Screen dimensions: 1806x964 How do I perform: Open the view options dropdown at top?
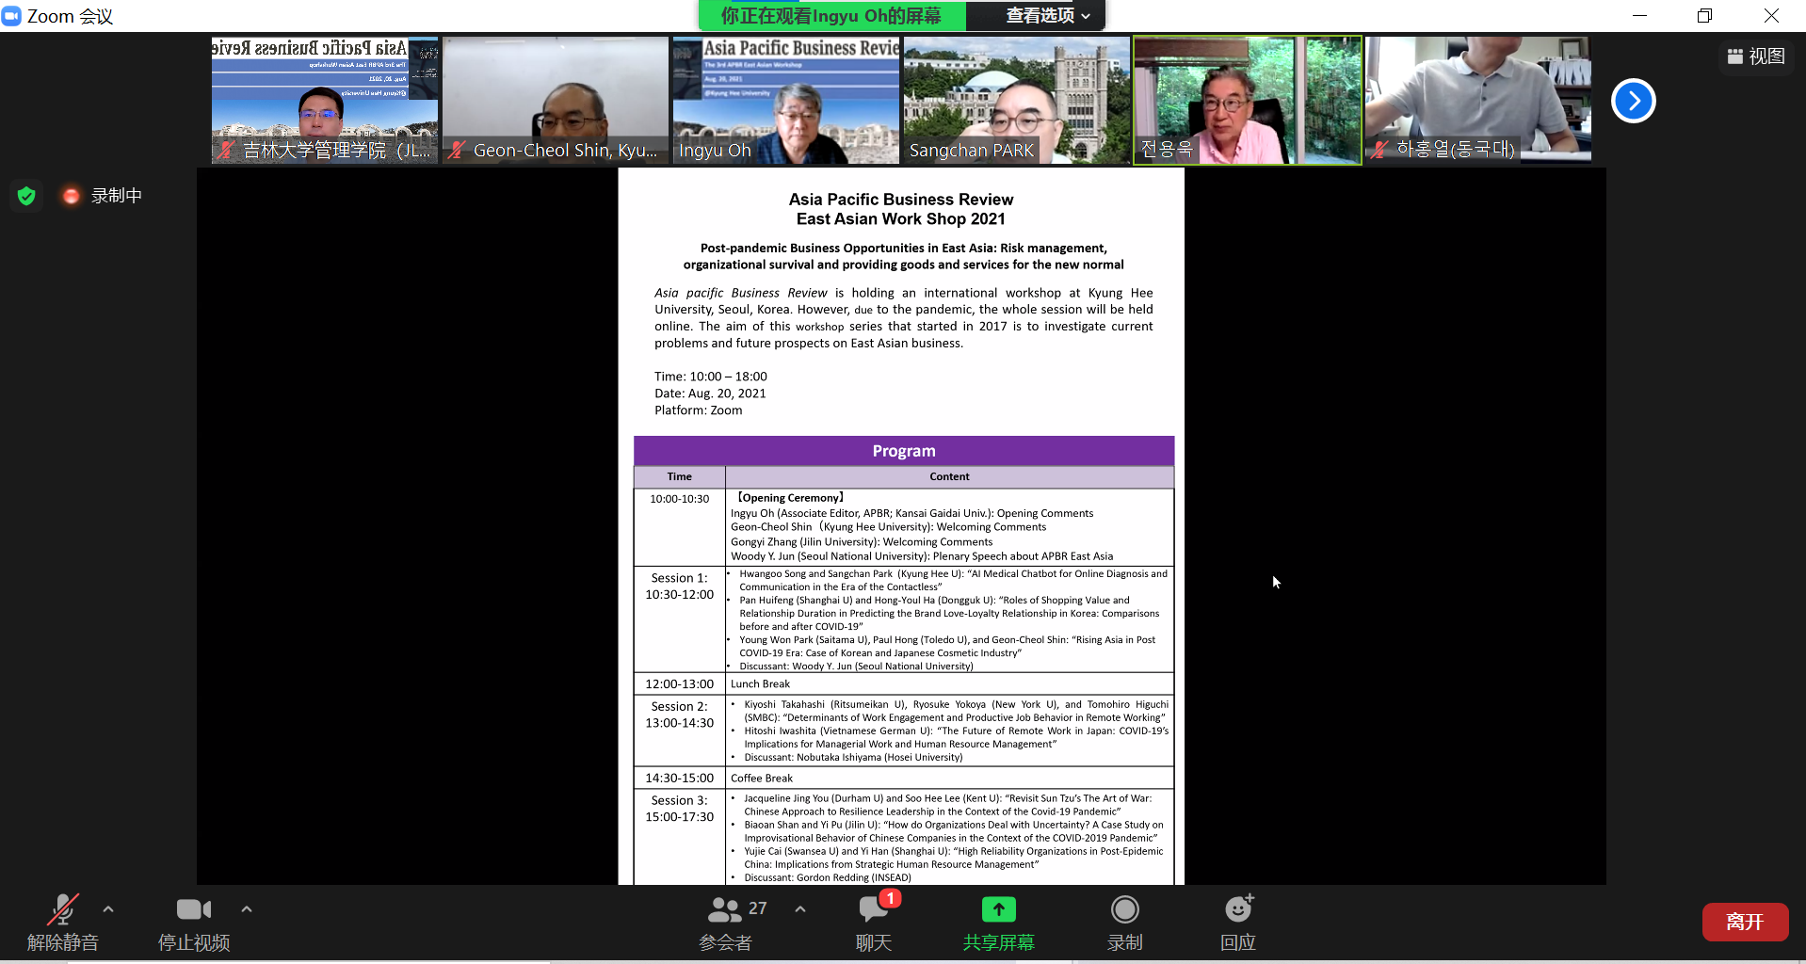pyautogui.click(x=1047, y=16)
